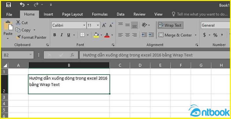Toggle Underline formatting
This screenshot has height=119, width=231.
(69, 35)
